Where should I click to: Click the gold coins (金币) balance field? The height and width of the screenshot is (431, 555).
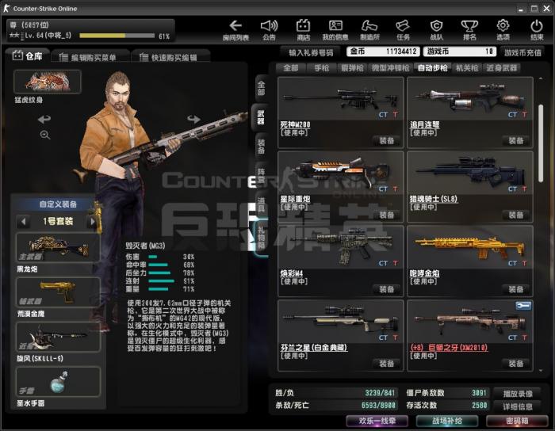coord(383,51)
